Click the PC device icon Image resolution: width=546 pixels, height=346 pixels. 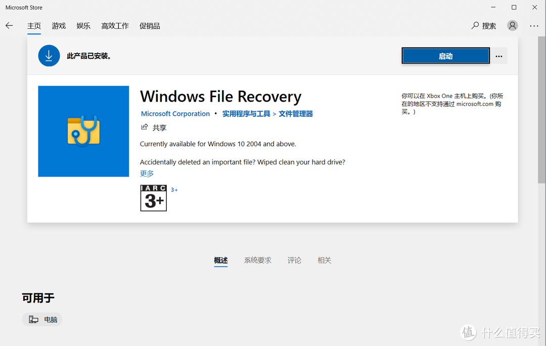[33, 320]
